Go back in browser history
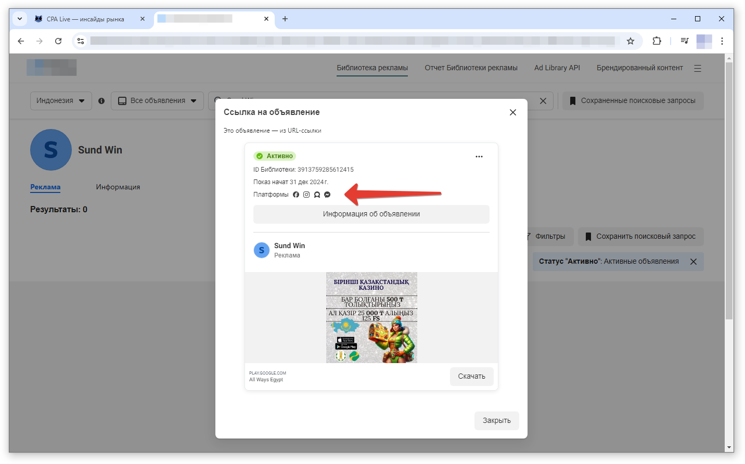745x464 pixels. click(21, 41)
